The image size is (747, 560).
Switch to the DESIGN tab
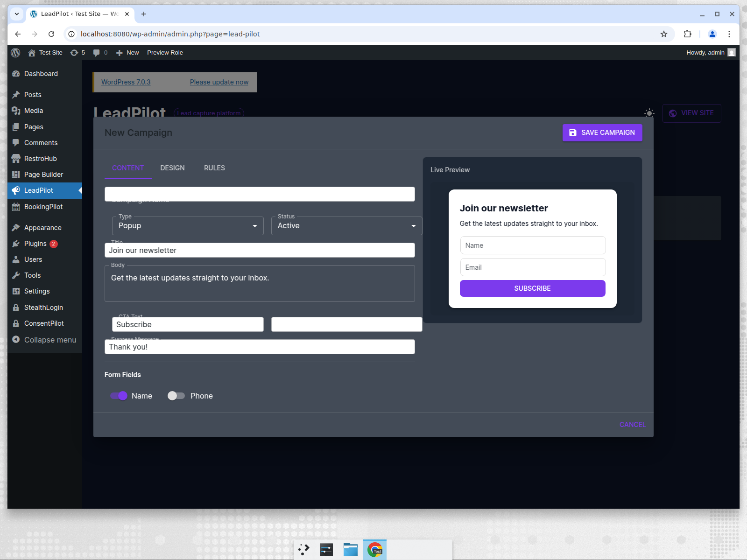pyautogui.click(x=173, y=168)
